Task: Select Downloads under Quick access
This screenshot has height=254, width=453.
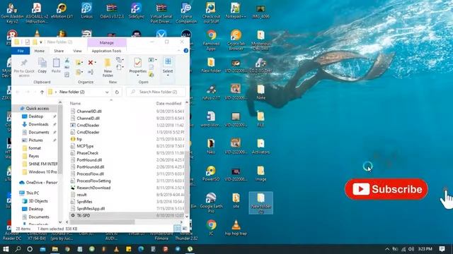Action: [38, 124]
